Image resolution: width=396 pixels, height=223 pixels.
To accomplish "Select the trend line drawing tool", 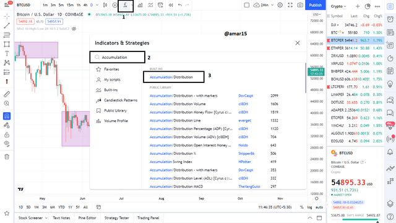I will 7,25.
